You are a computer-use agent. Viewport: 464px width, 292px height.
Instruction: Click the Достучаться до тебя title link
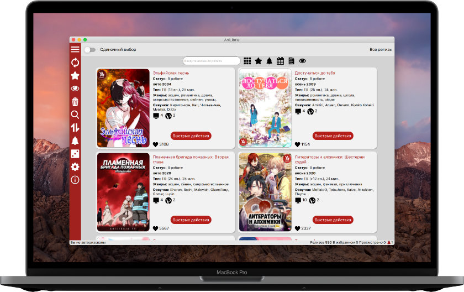click(x=315, y=73)
